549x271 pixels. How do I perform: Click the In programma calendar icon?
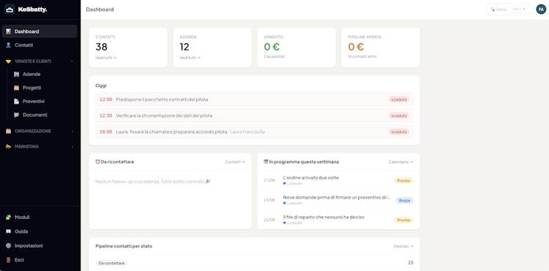(266, 161)
